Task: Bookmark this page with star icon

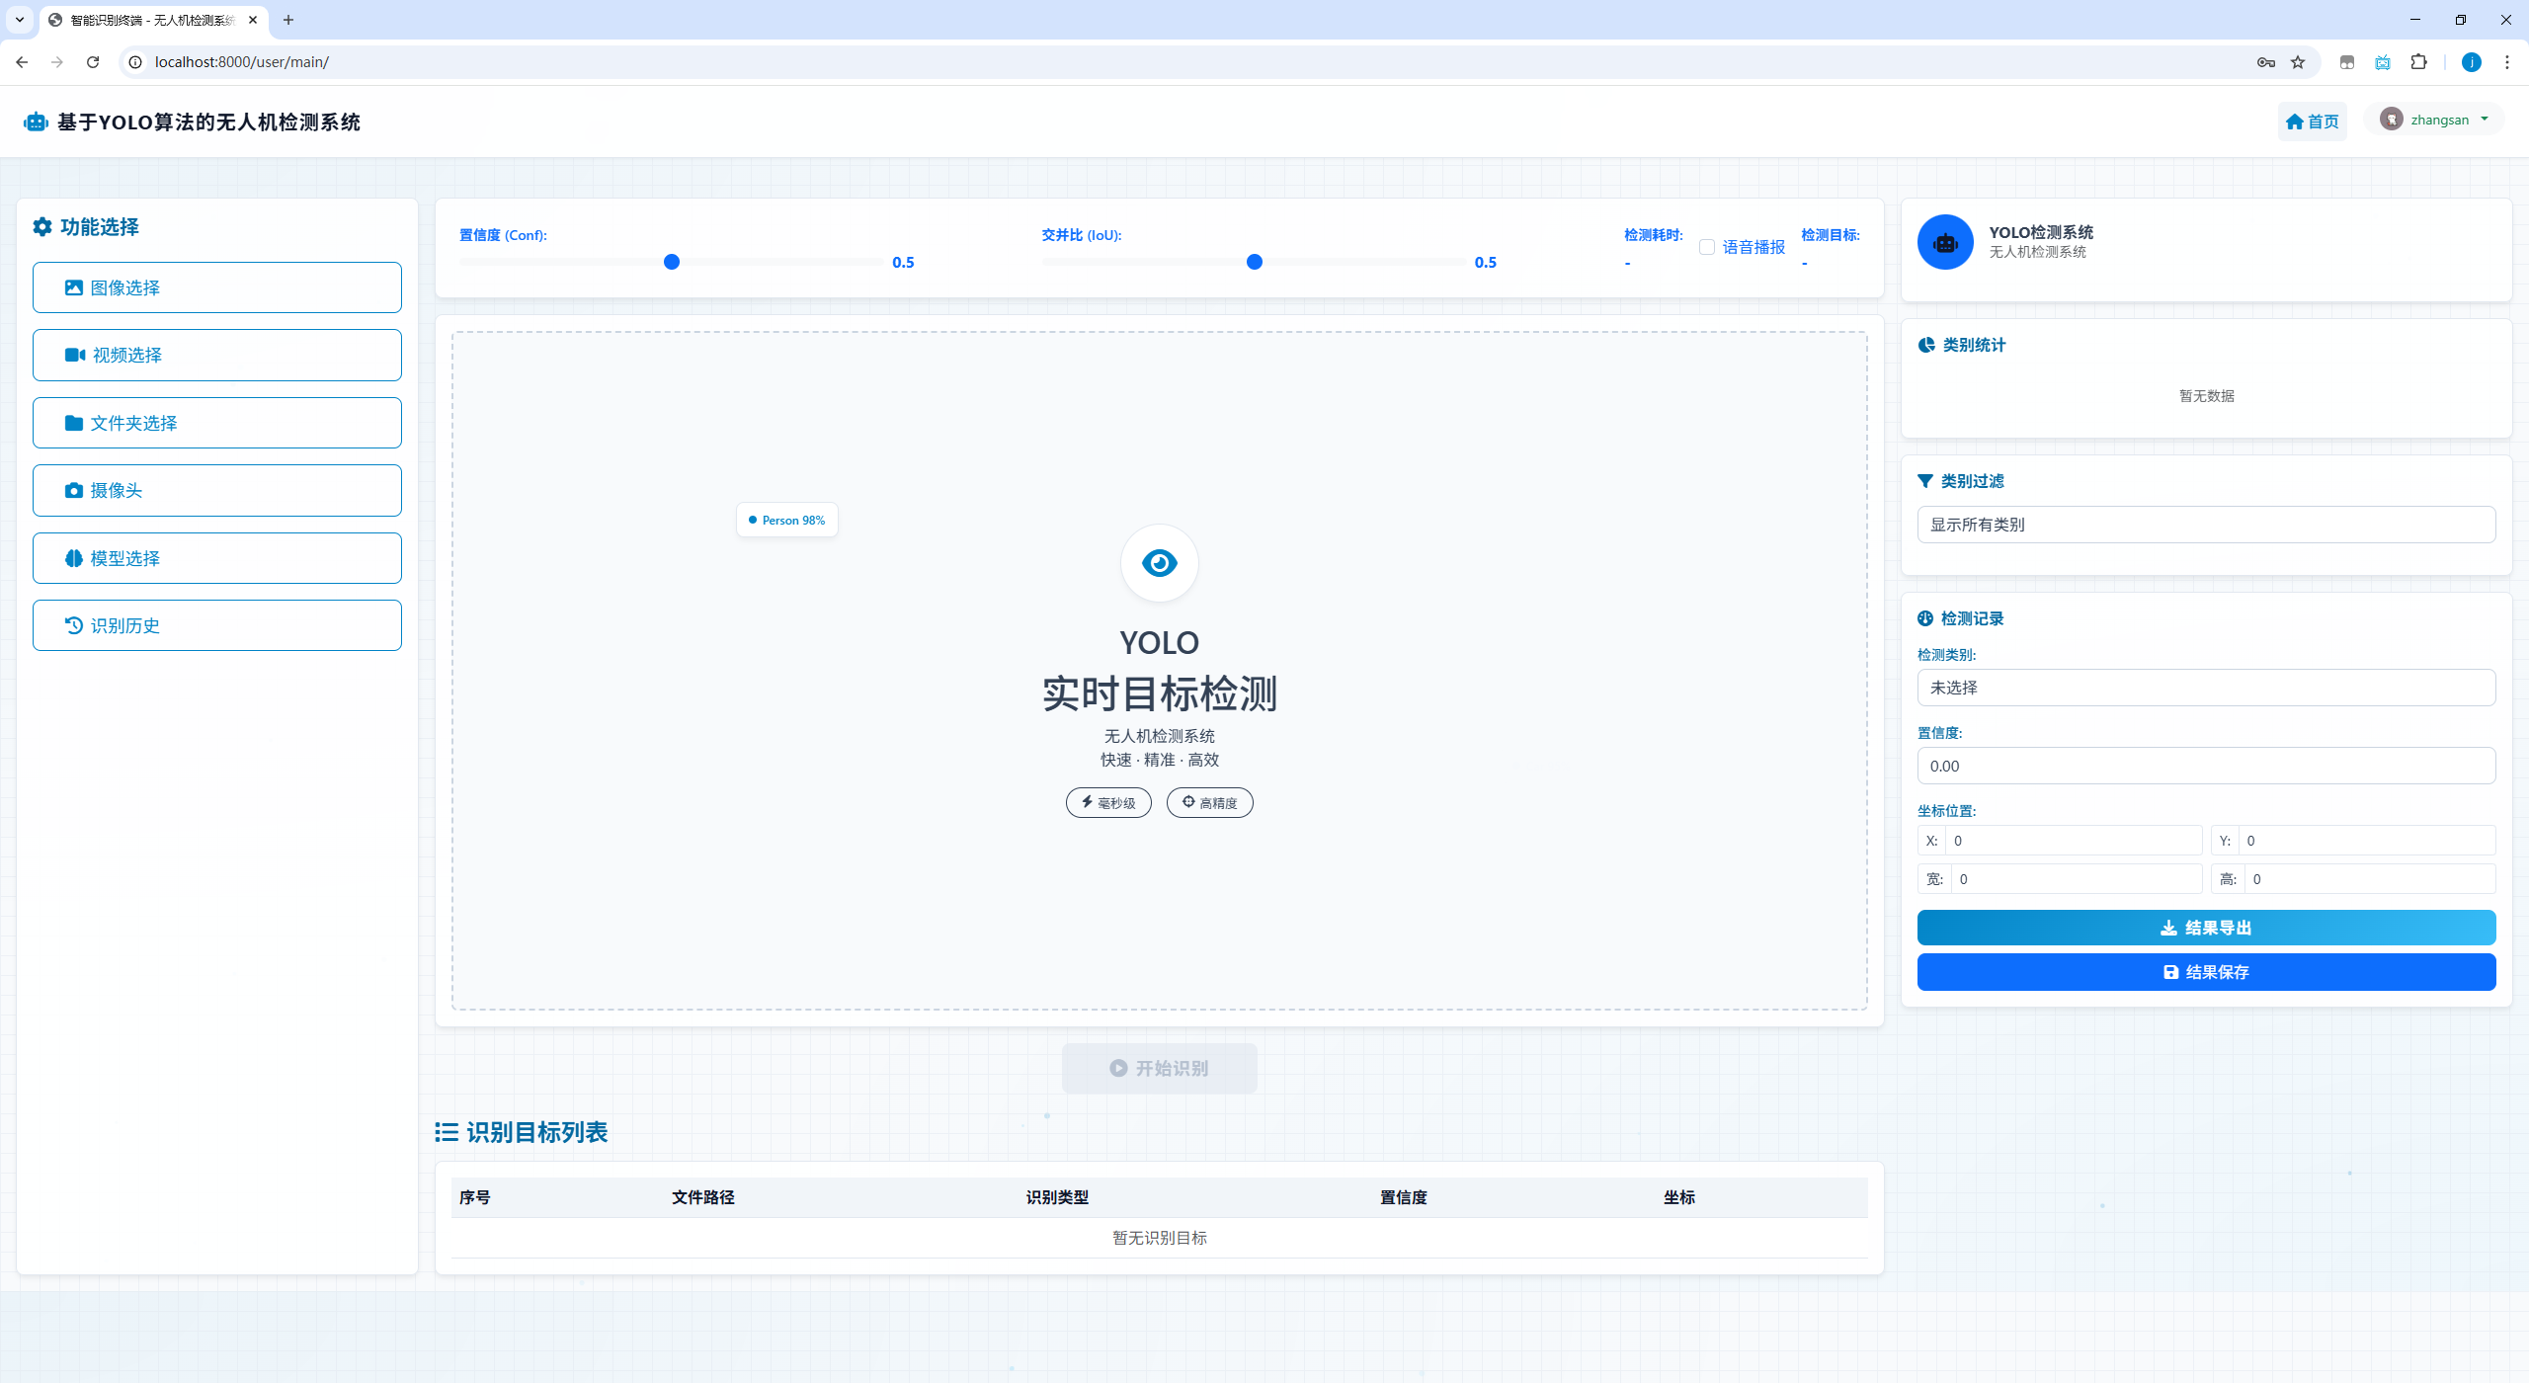Action: 2298,62
